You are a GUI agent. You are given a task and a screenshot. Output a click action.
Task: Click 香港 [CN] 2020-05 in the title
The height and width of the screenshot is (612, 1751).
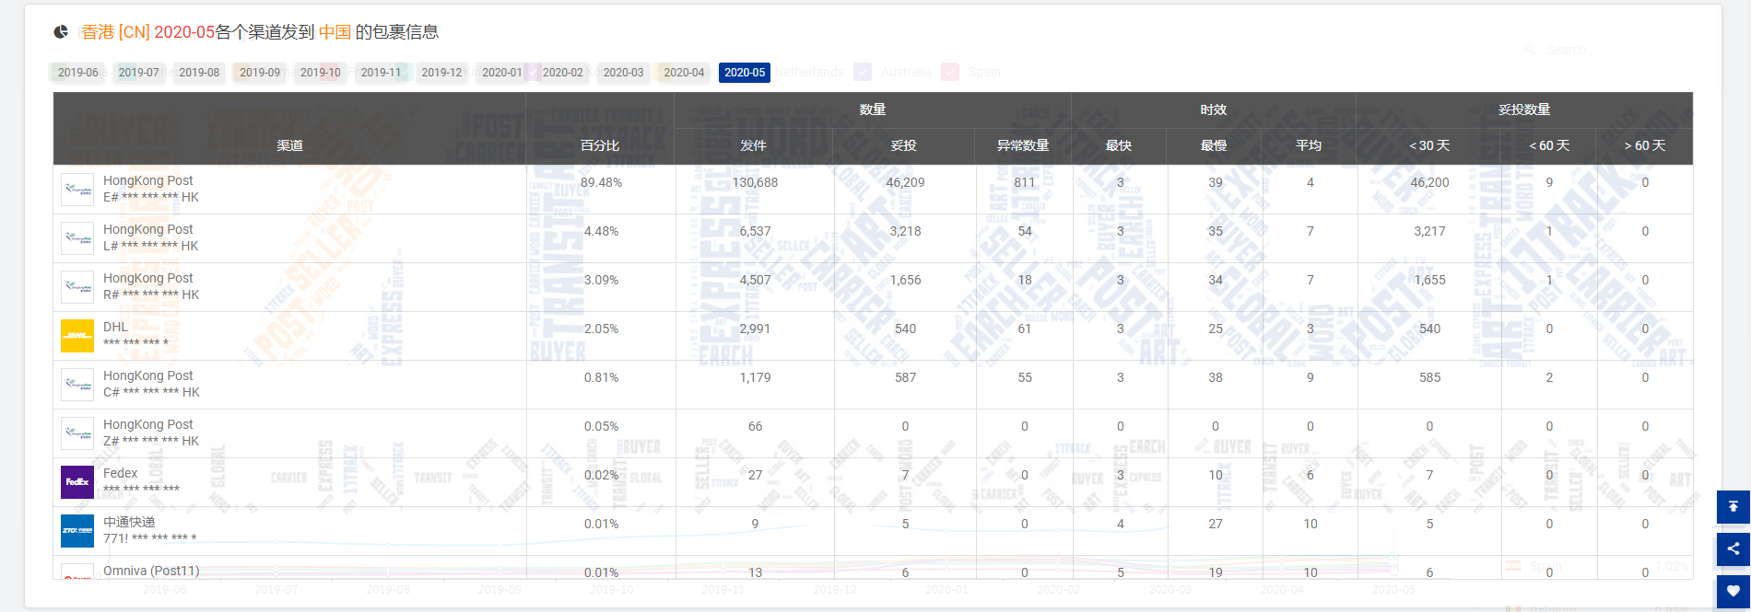click(x=148, y=32)
